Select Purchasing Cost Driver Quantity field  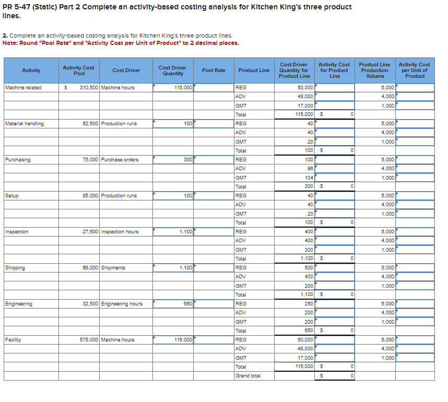pyautogui.click(x=173, y=160)
